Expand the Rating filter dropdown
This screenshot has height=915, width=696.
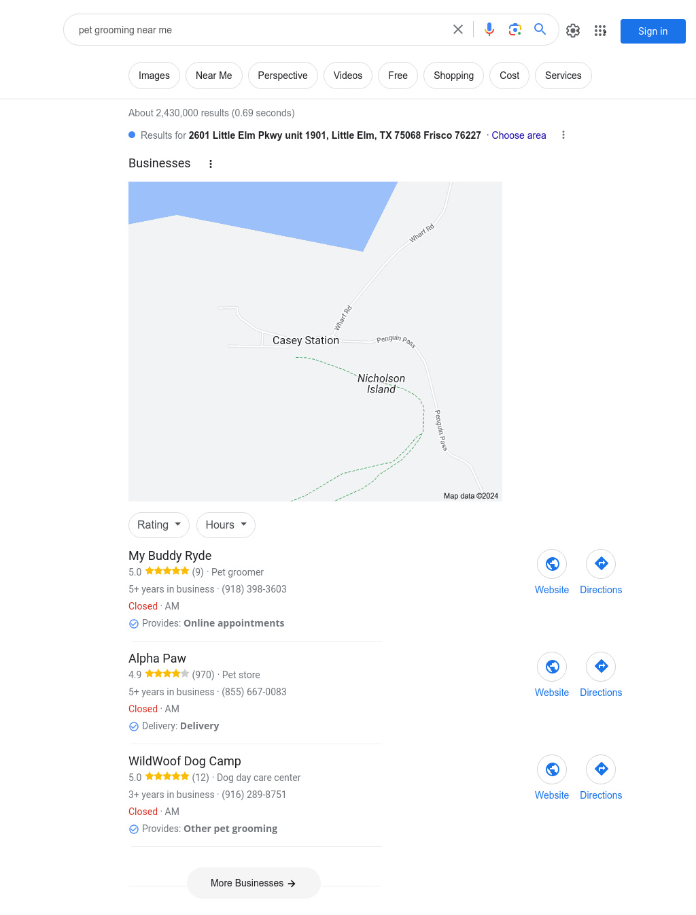pyautogui.click(x=159, y=525)
